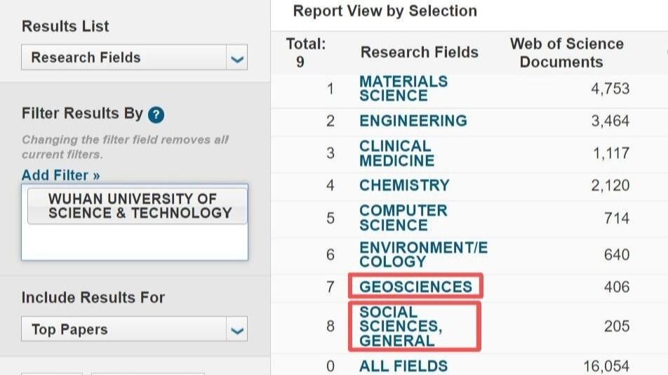Sort by Web of Science Documents header
The height and width of the screenshot is (375, 668).
click(x=566, y=53)
